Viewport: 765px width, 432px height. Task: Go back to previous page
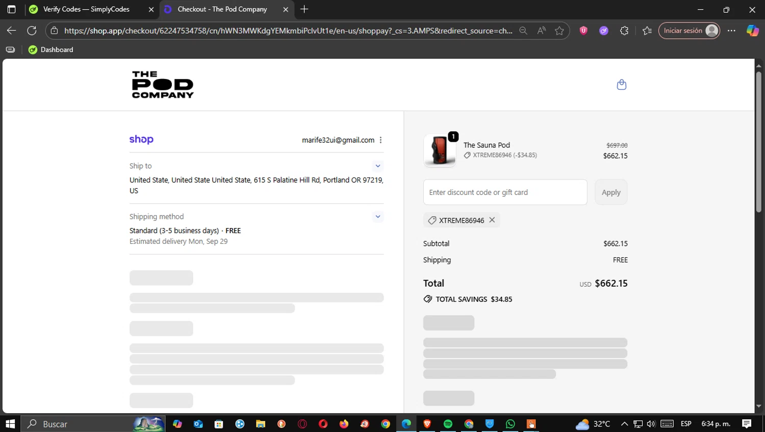tap(11, 31)
